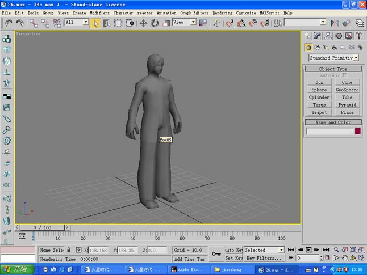Switch to the Hierarchy panel tab
Viewport: 367px width, 275px height.
[x=328, y=36]
